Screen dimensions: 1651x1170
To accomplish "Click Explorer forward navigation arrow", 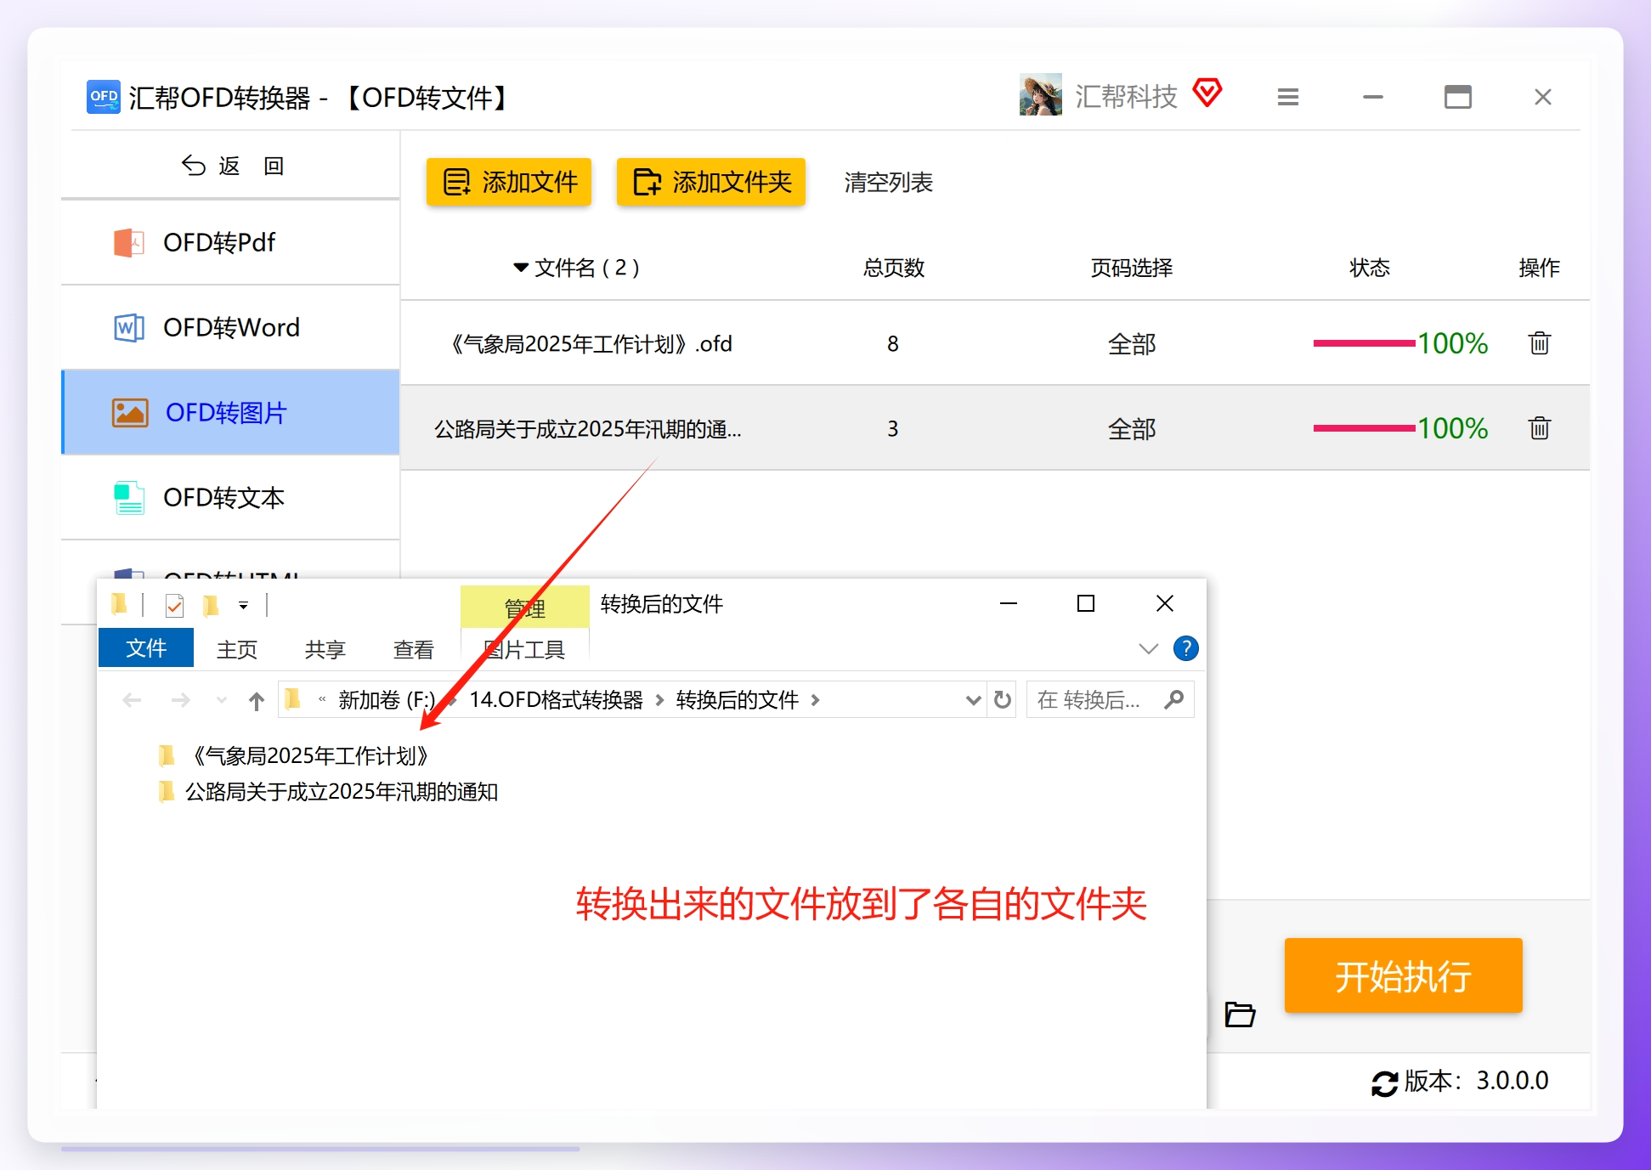I will click(x=180, y=700).
